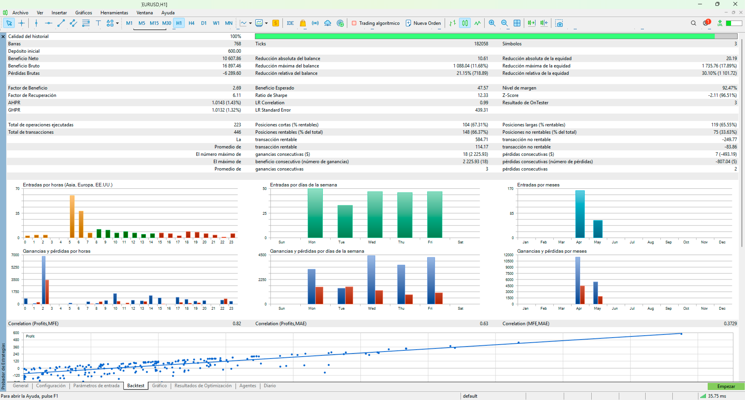Viewport: 745px width, 400px height.
Task: Switch to the H4 timeframe
Action: pyautogui.click(x=191, y=23)
